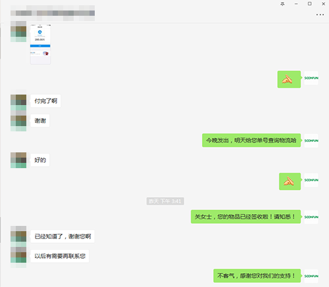The height and width of the screenshot is (287, 329).
Task: Select the 谢谢 message bubble
Action: [40, 120]
